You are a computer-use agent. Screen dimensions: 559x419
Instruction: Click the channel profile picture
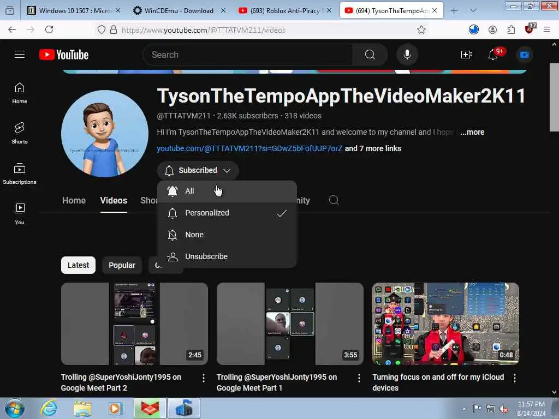pyautogui.click(x=105, y=134)
